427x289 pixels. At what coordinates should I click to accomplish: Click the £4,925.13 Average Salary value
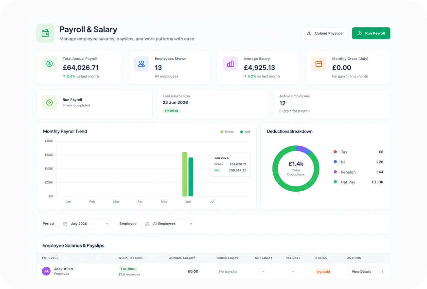point(259,68)
